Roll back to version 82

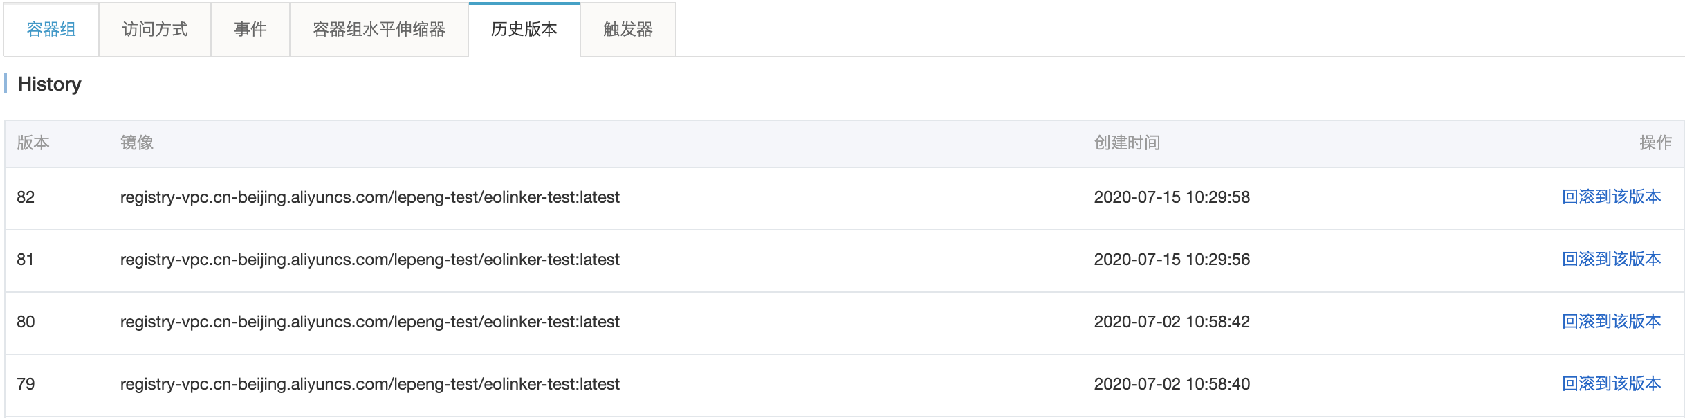point(1611,197)
